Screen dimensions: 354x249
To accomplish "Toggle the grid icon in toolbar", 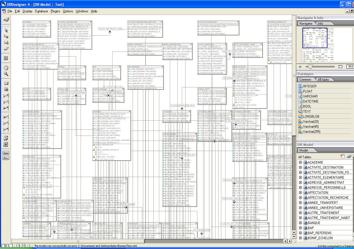I will click(6, 58).
